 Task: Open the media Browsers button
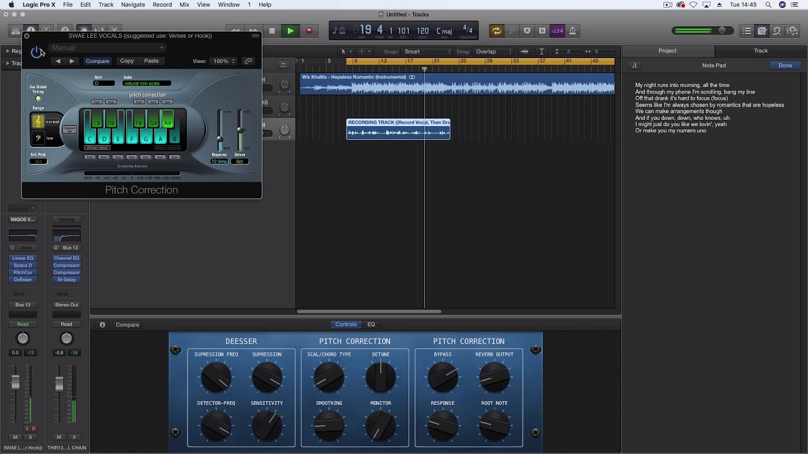click(x=792, y=30)
